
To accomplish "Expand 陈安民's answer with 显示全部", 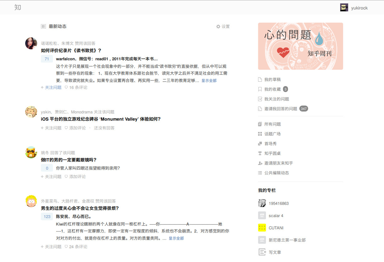I will 177,238.
